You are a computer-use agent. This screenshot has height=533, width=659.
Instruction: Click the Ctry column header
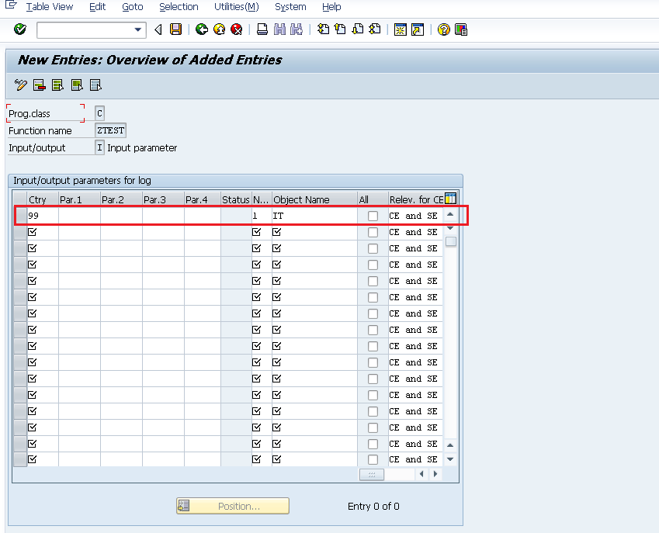pyautogui.click(x=43, y=199)
